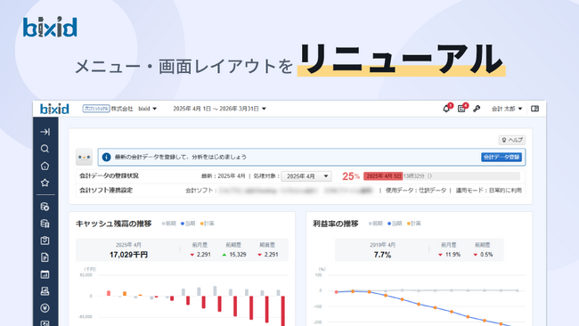Click the bixid logo in app header
The image size is (579, 326).
click(54, 109)
